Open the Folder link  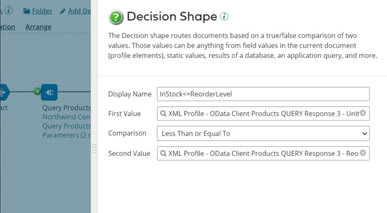pos(38,11)
